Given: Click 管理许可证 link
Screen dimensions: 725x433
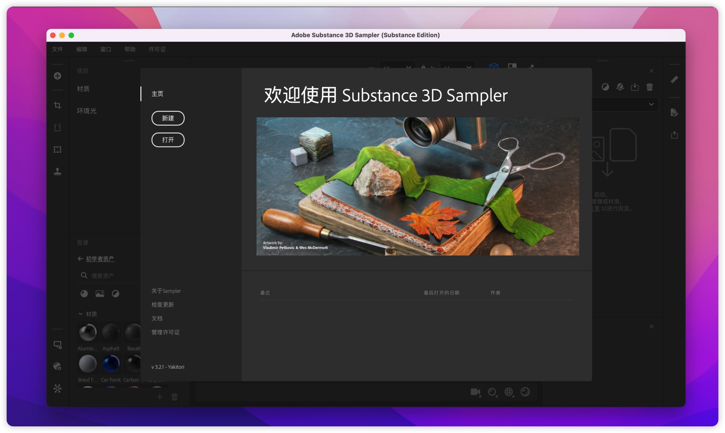Looking at the screenshot, I should click(x=165, y=332).
